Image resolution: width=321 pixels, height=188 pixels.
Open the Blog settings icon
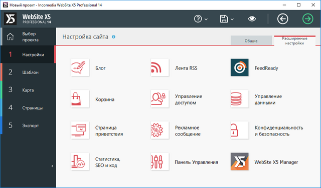80,67
